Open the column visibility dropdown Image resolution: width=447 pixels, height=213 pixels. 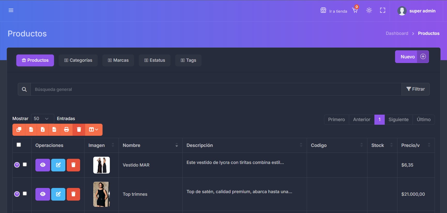tap(94, 130)
